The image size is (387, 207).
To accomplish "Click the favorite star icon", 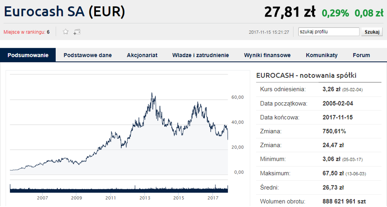I will click(66, 32).
